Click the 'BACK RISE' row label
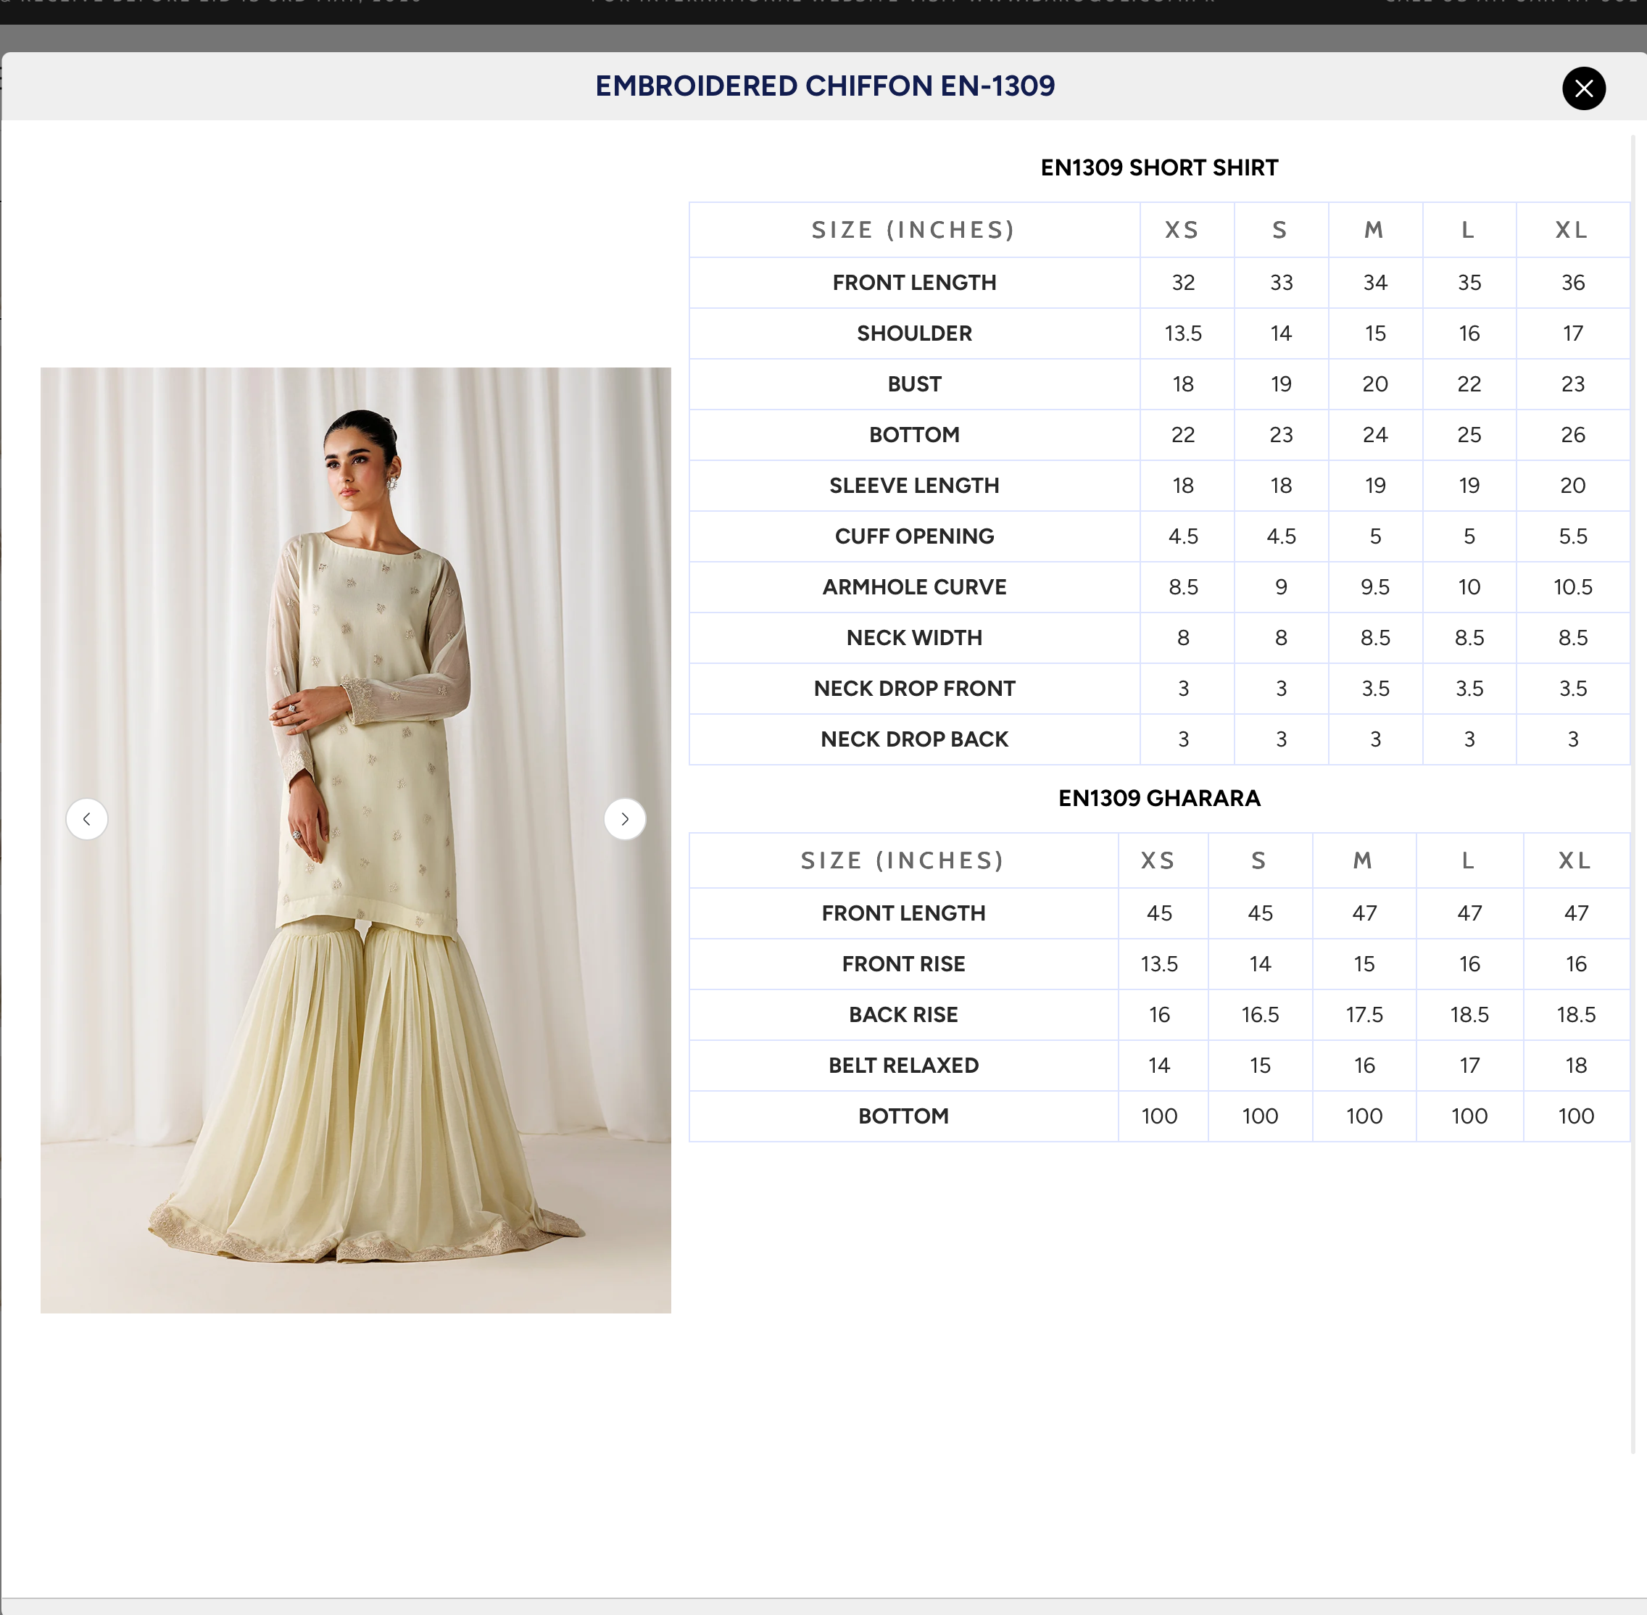1647x1615 pixels. click(903, 1015)
